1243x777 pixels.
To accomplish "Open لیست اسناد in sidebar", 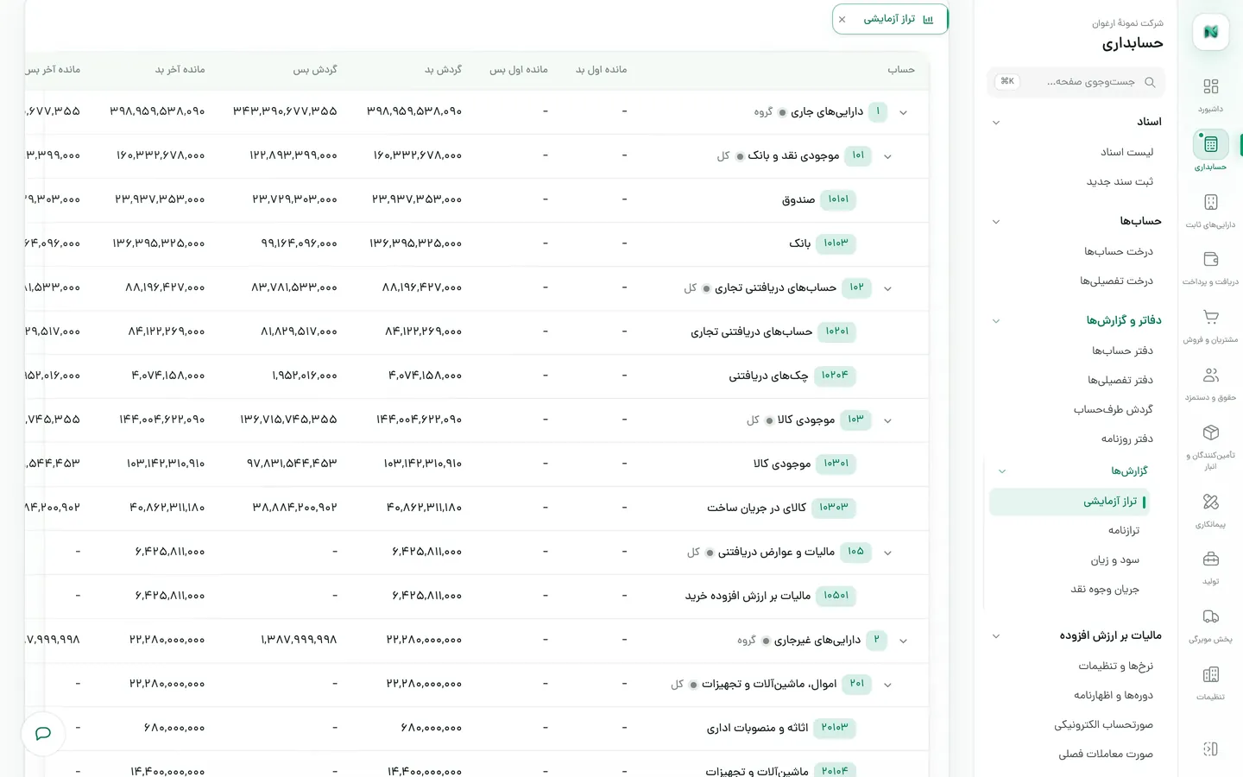I will pyautogui.click(x=1126, y=152).
